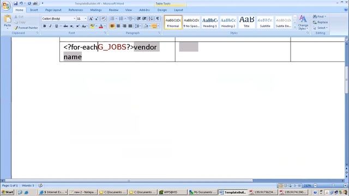Click the Decrease Indent icon
Image resolution: width=349 pixels, height=196 pixels.
pyautogui.click(x=139, y=19)
